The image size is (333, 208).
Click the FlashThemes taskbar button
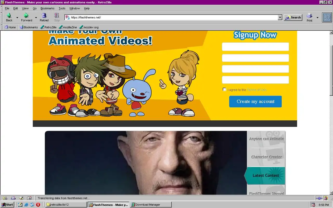(108, 205)
